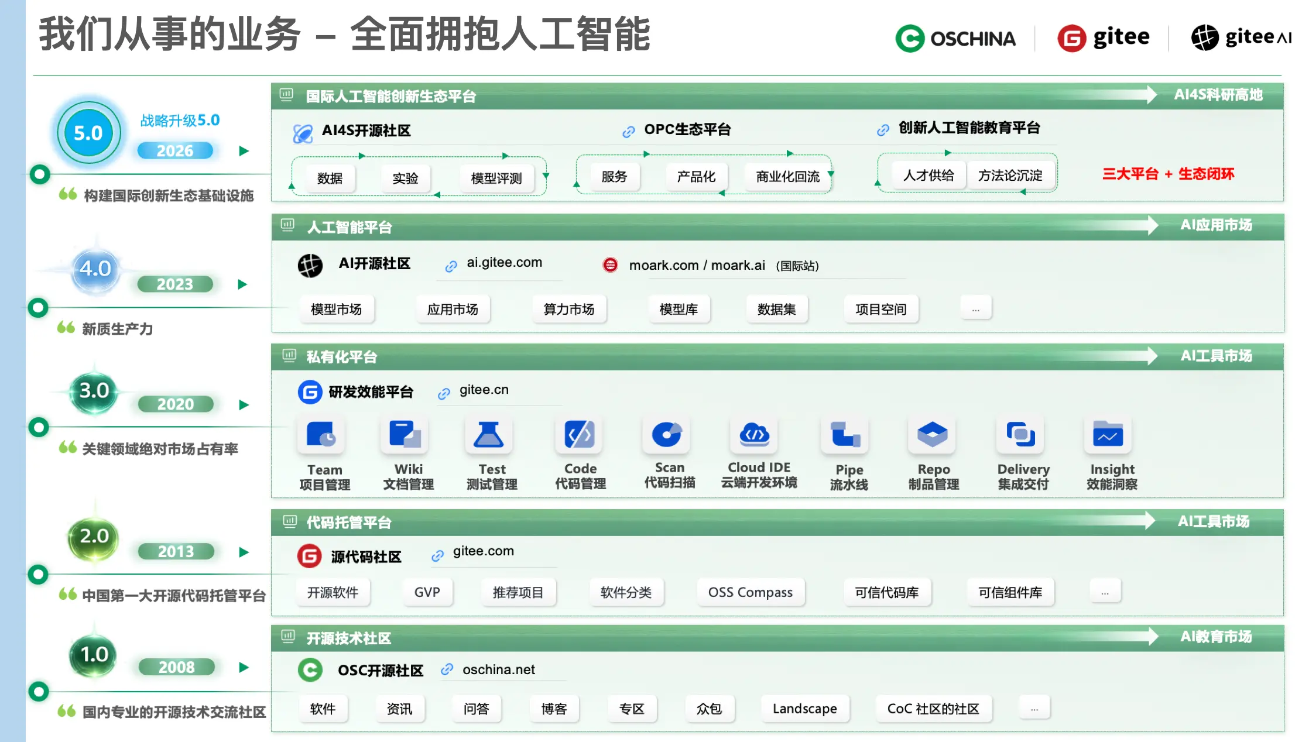The image size is (1302, 742).
Task: Click the Delivery 集成交付 icon
Action: pos(1021,435)
